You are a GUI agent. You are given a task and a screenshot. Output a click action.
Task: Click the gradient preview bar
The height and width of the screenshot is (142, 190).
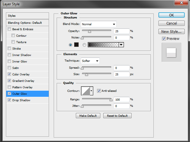click(103, 45)
